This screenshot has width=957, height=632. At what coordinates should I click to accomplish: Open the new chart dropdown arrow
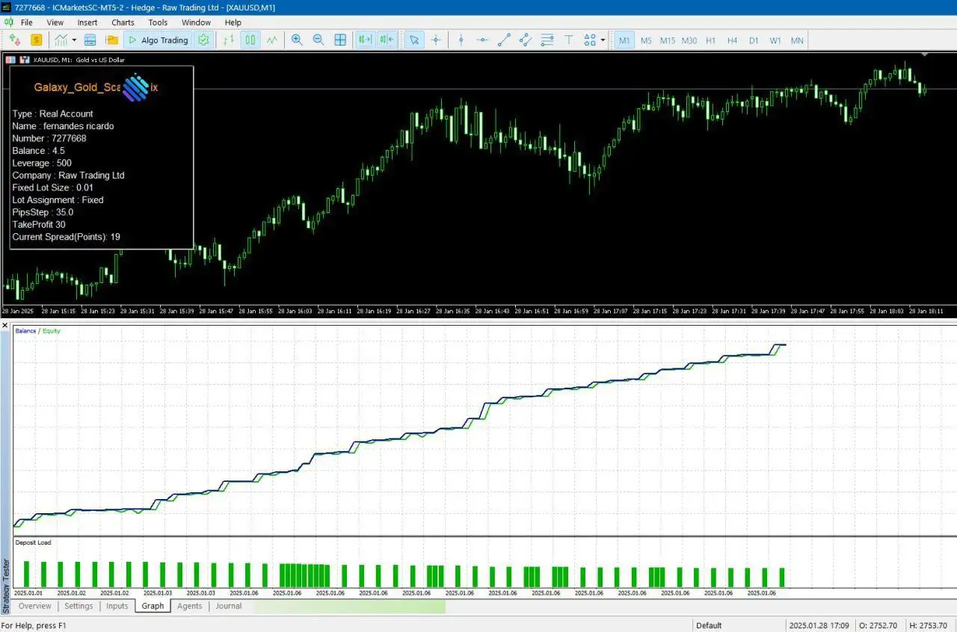point(74,40)
